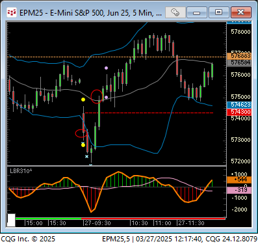Click the -1000 oscillator scale label
Image resolution: width=258 pixels, height=244 pixels.
pos(239,198)
